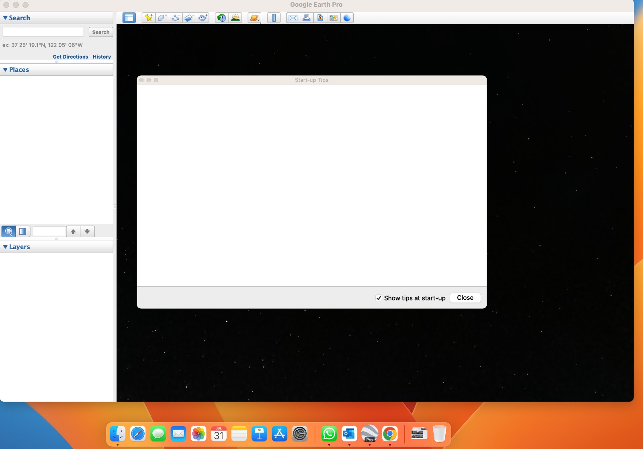Open Calendar from the dock
This screenshot has height=449, width=643.
(x=219, y=434)
